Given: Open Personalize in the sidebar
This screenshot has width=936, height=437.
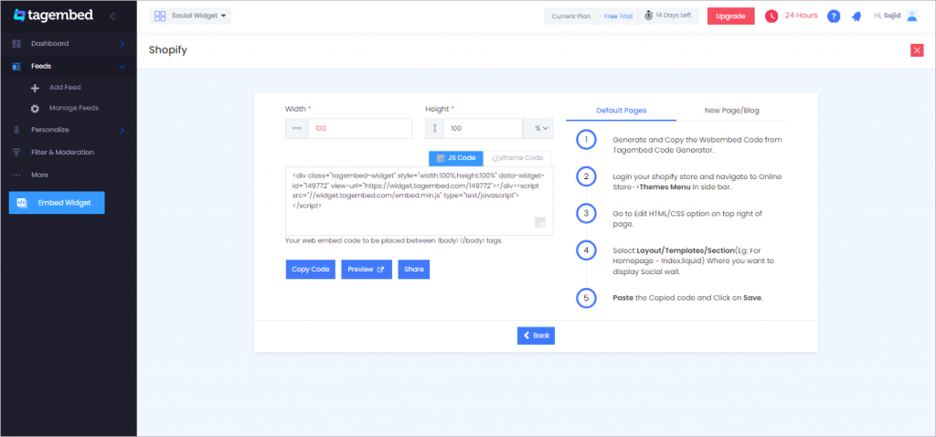Looking at the screenshot, I should pyautogui.click(x=50, y=130).
